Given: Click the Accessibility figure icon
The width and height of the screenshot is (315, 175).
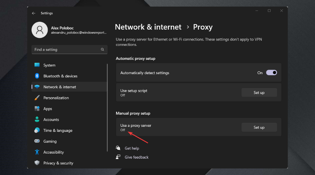Looking at the screenshot, I should coord(37,152).
